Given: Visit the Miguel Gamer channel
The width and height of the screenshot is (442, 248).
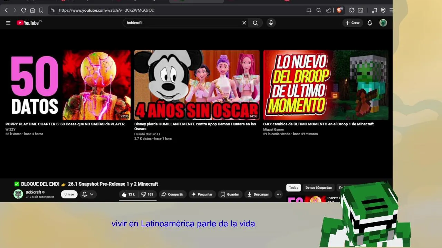Looking at the screenshot, I should coord(273,130).
